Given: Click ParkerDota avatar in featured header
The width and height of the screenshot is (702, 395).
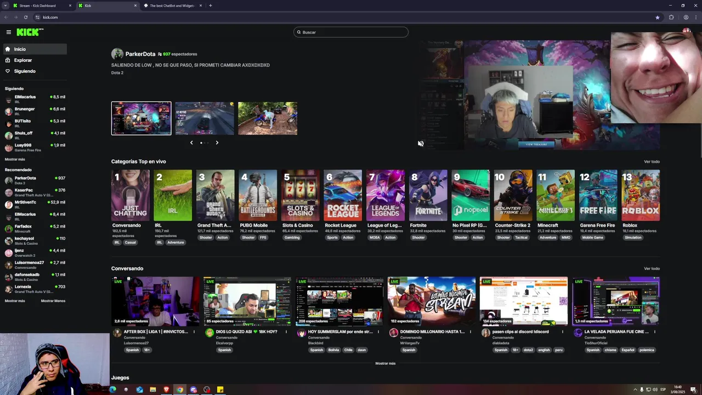Looking at the screenshot, I should click(x=117, y=54).
